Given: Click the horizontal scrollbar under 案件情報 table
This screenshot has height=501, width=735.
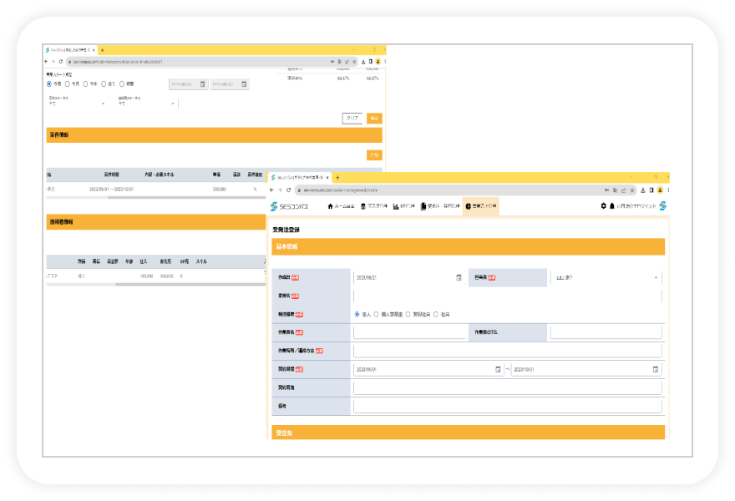Looking at the screenshot, I should pyautogui.click(x=156, y=197).
